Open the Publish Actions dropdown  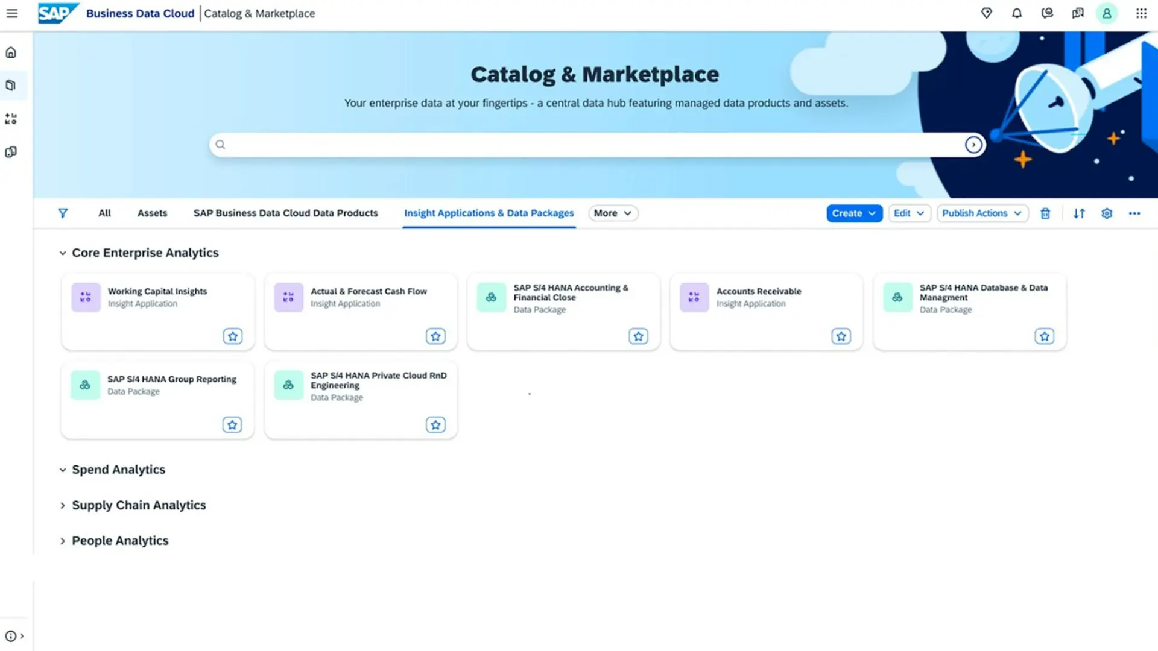tap(982, 213)
